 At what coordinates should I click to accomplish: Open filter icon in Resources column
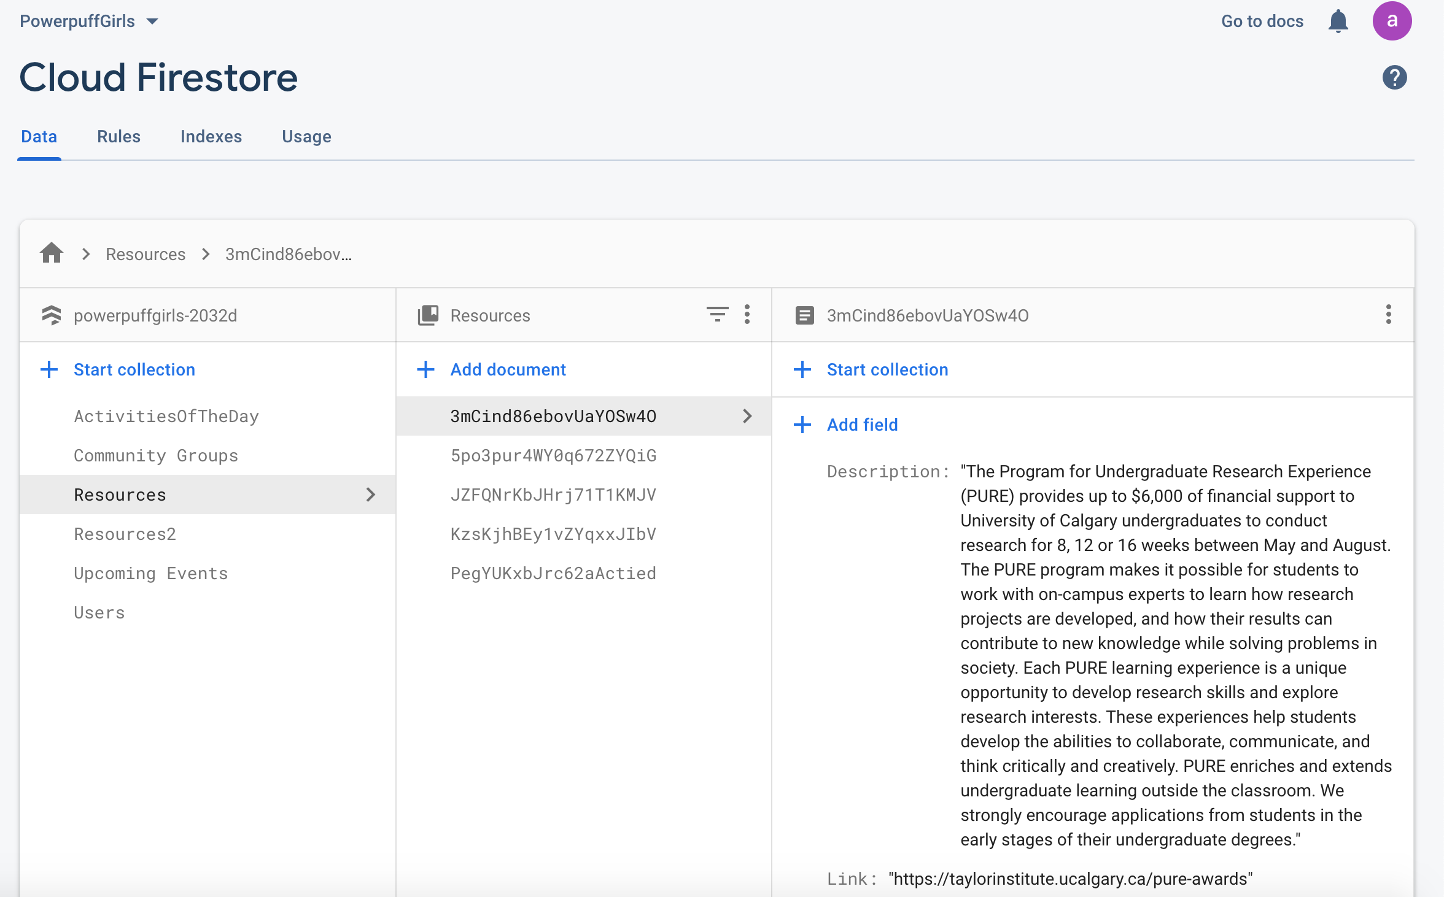(x=717, y=315)
